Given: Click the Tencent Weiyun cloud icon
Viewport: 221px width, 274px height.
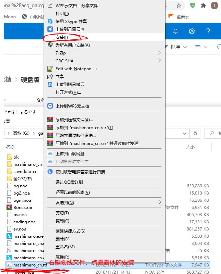Looking at the screenshot, I should pyautogui.click(x=50, y=84).
